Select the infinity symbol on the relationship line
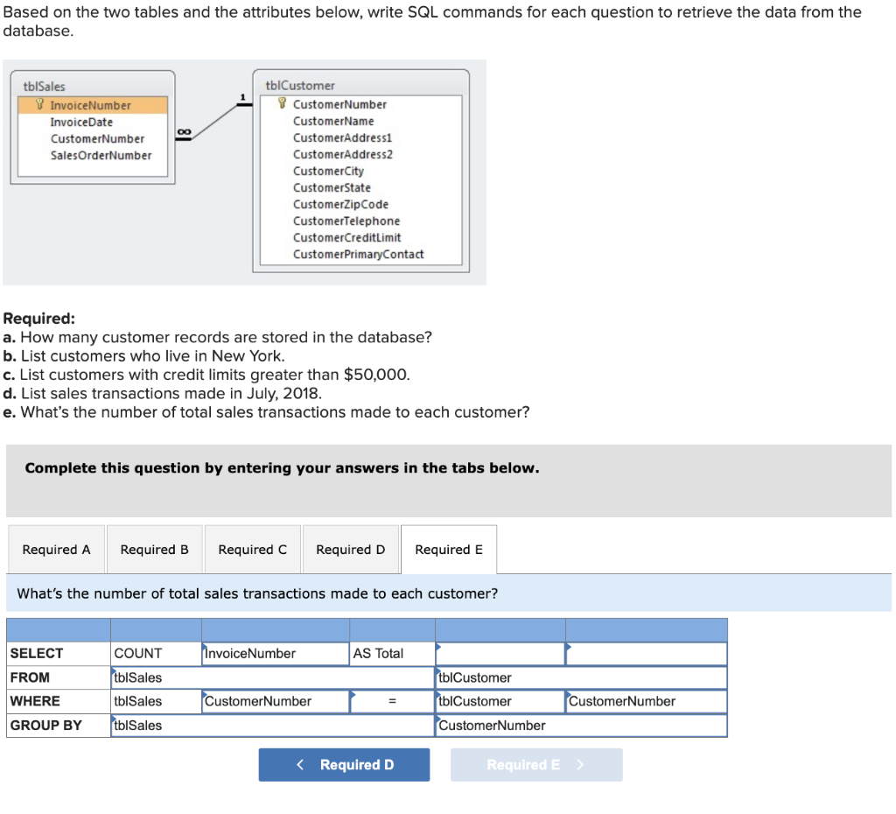This screenshot has height=814, width=896. pyautogui.click(x=185, y=130)
